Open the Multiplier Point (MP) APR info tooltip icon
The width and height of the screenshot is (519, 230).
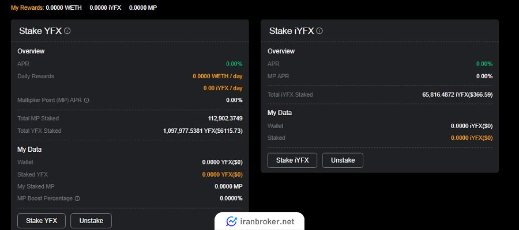point(86,100)
